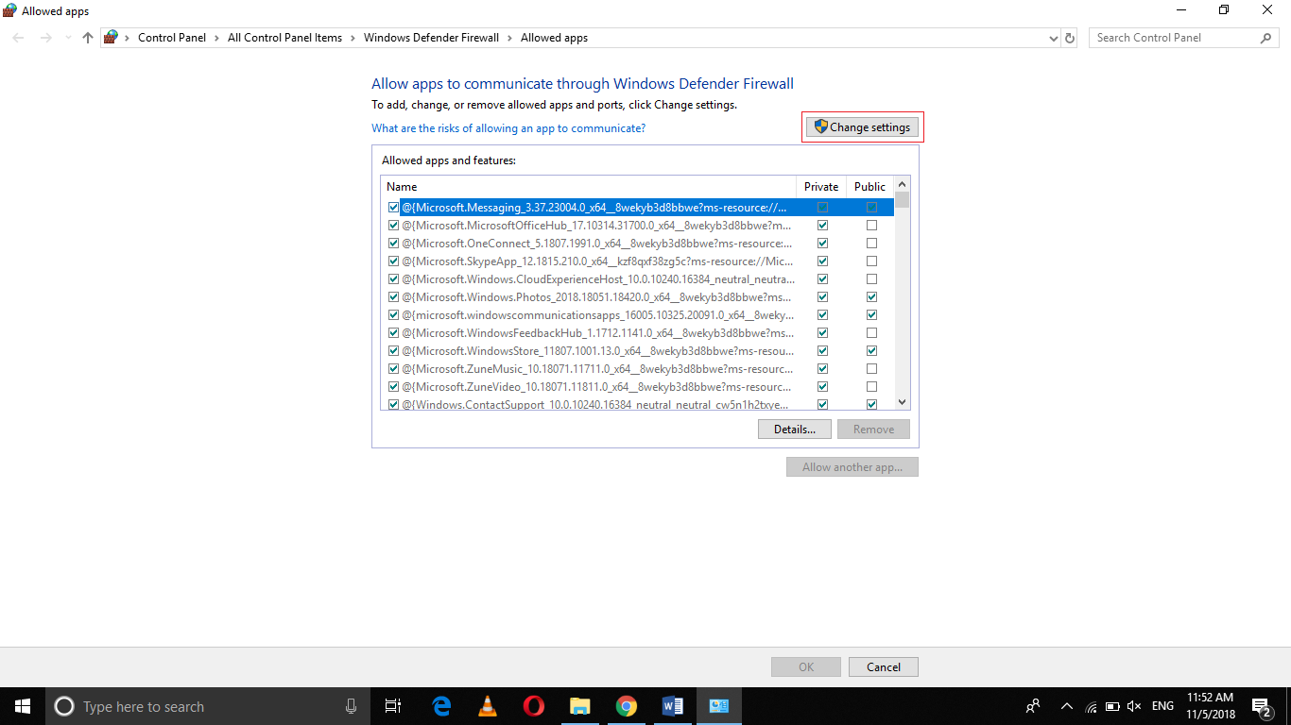This screenshot has width=1291, height=725.
Task: Open the link about risks of allowing apps
Action: coord(508,127)
